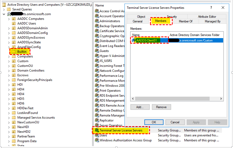Click the Windows Authorization Access Group icon
The height and width of the screenshot is (148, 233).
tap(97, 140)
